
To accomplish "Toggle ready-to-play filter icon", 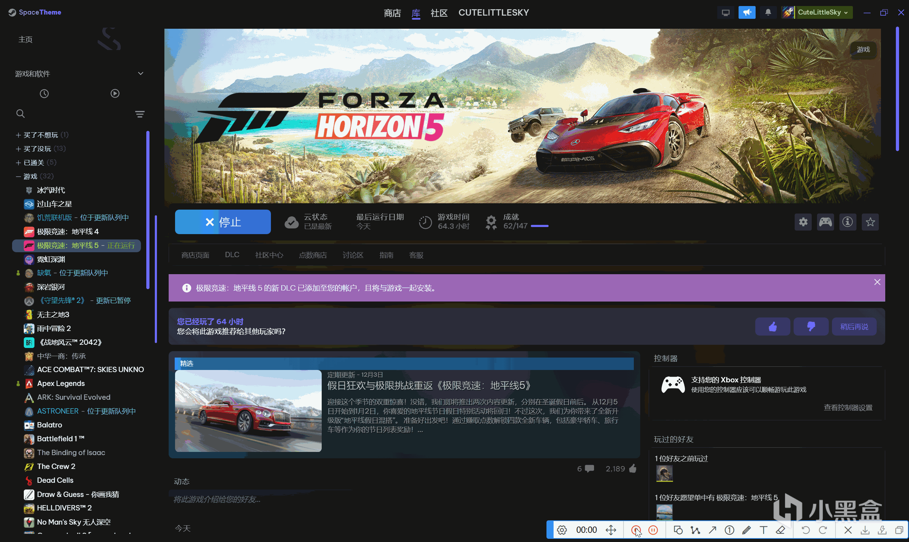I will [115, 94].
